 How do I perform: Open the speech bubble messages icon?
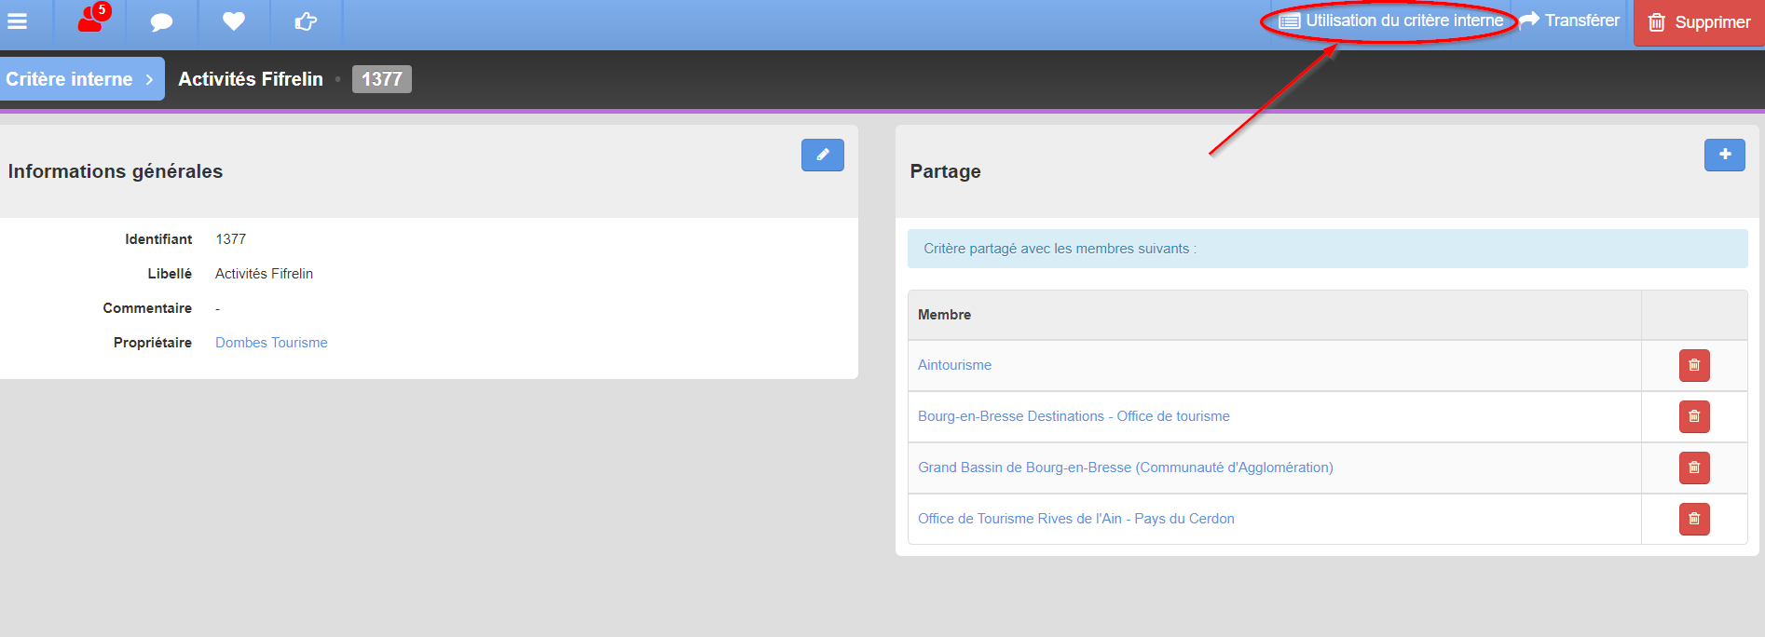(162, 21)
